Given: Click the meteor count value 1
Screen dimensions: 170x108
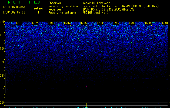Looking at the screenshot, I should (x=38, y=12).
